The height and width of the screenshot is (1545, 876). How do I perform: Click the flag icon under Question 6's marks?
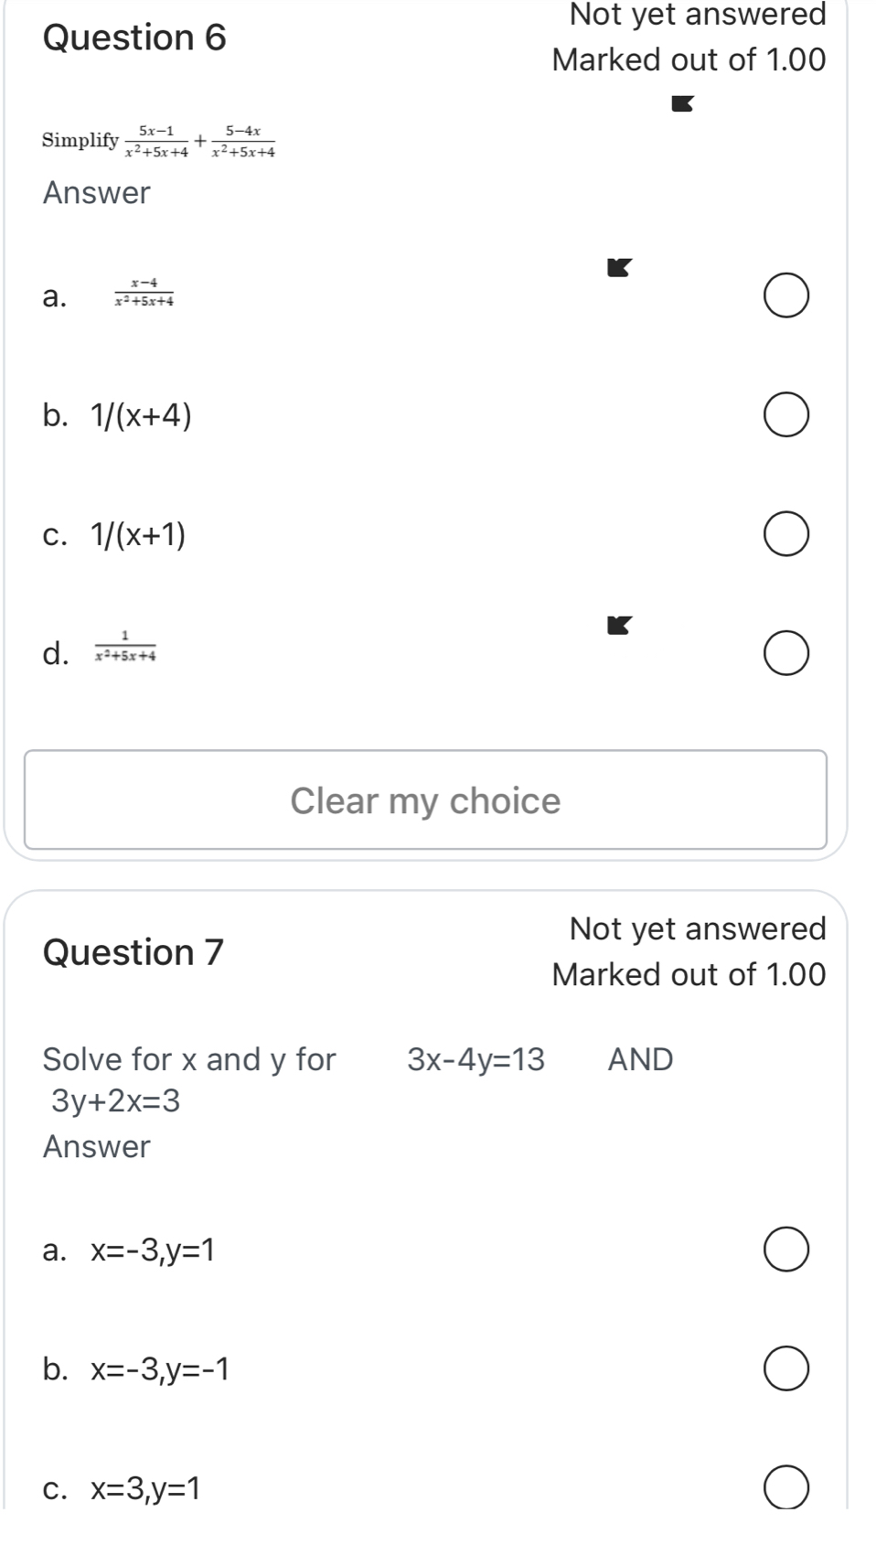(x=682, y=104)
